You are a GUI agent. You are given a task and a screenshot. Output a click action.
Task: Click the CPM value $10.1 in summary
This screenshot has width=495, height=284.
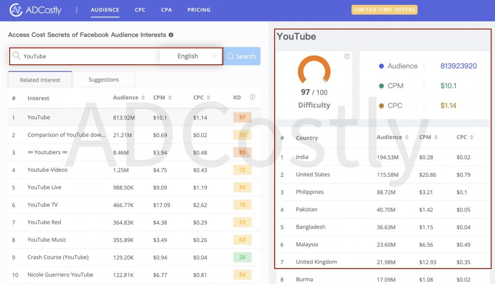(x=448, y=86)
